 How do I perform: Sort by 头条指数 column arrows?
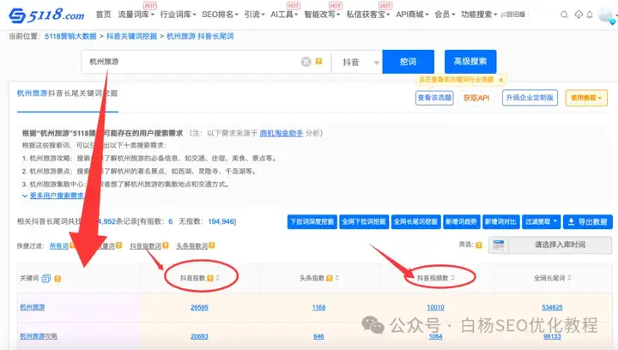(x=337, y=278)
